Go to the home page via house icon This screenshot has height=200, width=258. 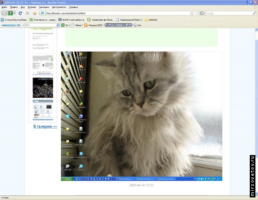coord(35,13)
